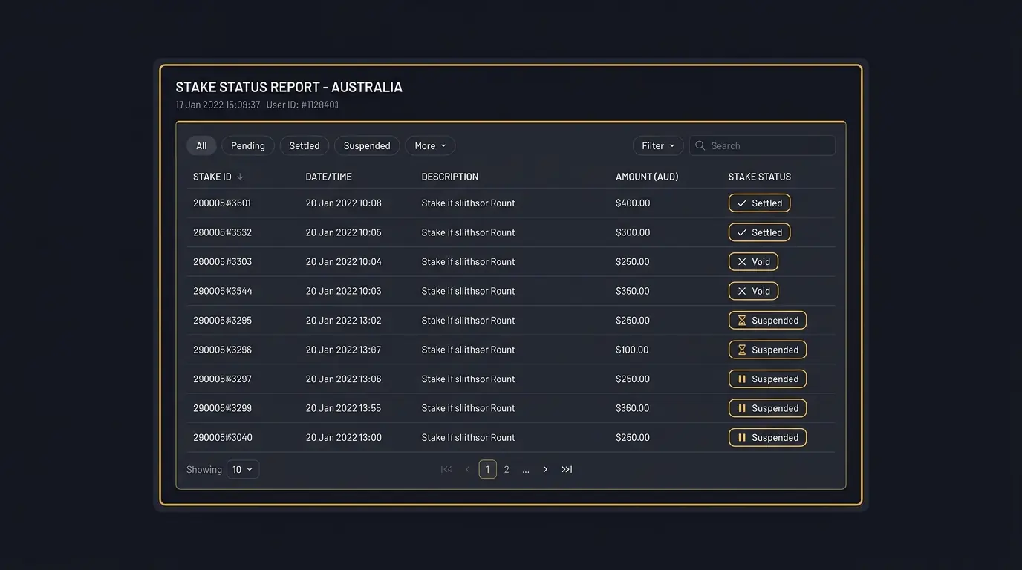Jump to the last page icon
This screenshot has width=1022, height=570.
click(x=567, y=469)
